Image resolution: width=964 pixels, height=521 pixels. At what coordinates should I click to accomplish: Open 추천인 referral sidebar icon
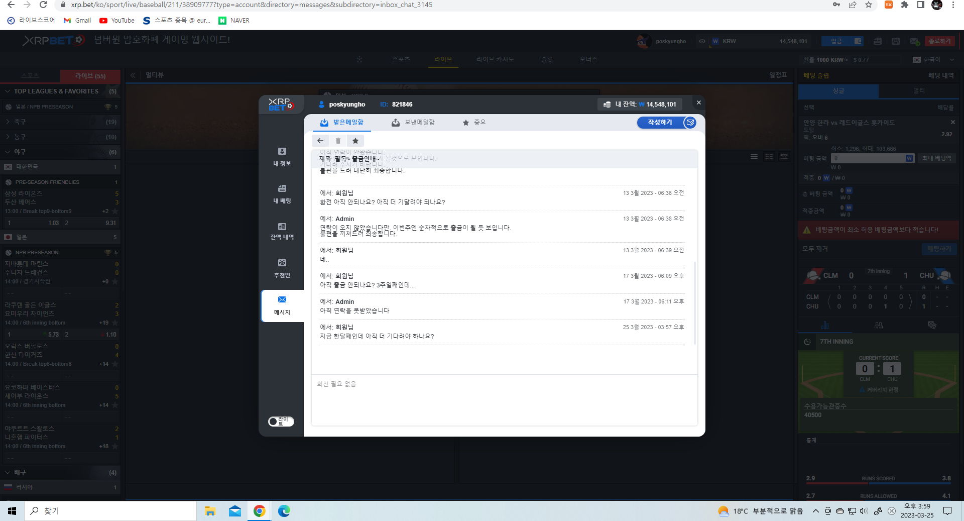[x=282, y=268]
